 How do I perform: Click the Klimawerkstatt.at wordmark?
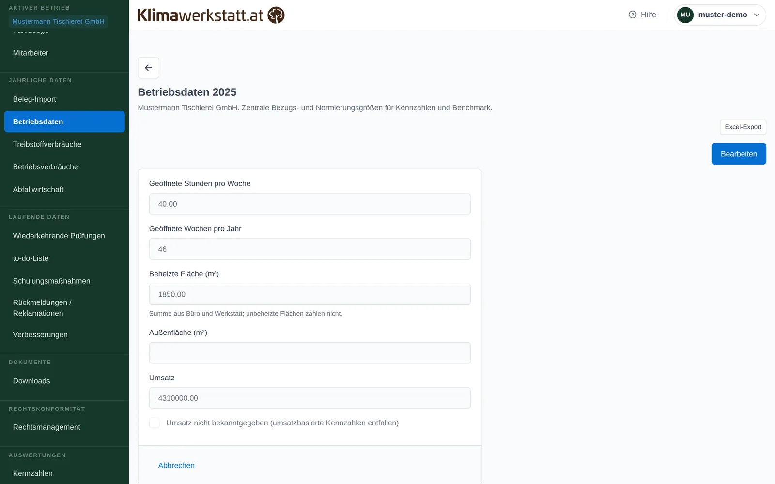[201, 15]
